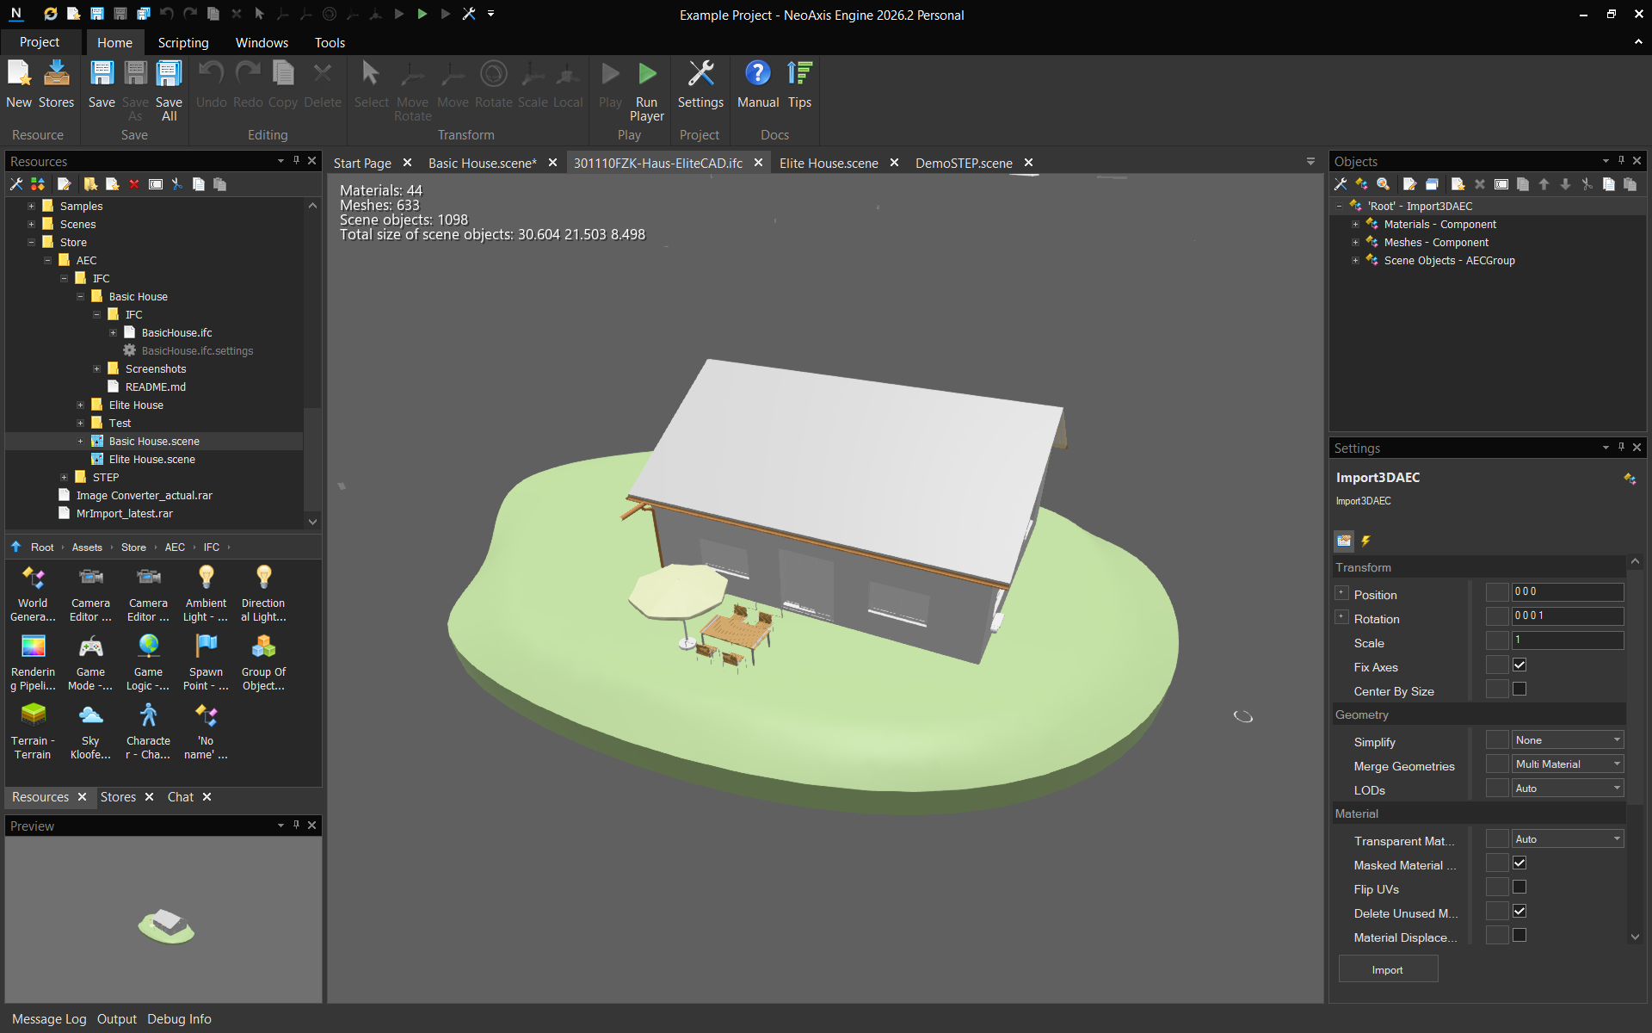Create New resource from the ribbon
The image size is (1652, 1033).
pyautogui.click(x=19, y=74)
